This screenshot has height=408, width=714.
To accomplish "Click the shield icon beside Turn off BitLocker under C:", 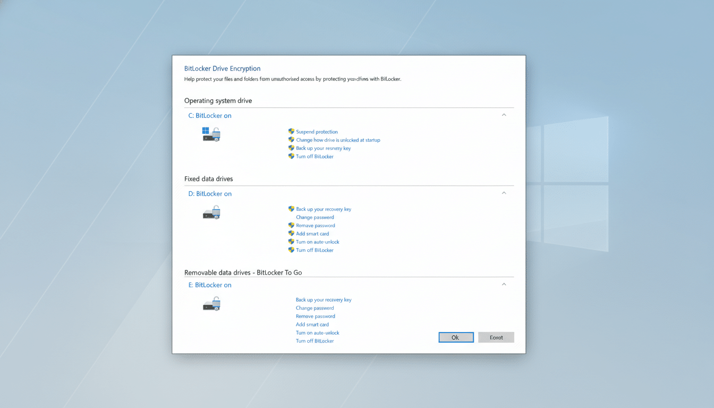I will (291, 156).
